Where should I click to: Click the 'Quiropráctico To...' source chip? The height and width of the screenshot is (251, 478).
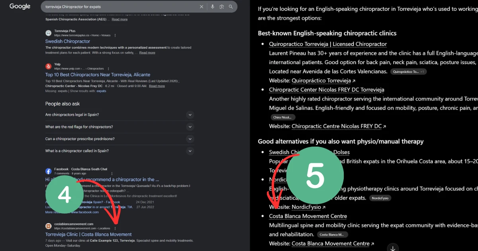click(408, 72)
